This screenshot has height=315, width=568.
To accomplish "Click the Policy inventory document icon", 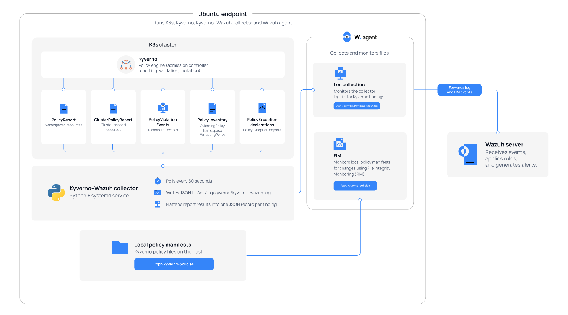I will tap(213, 109).
